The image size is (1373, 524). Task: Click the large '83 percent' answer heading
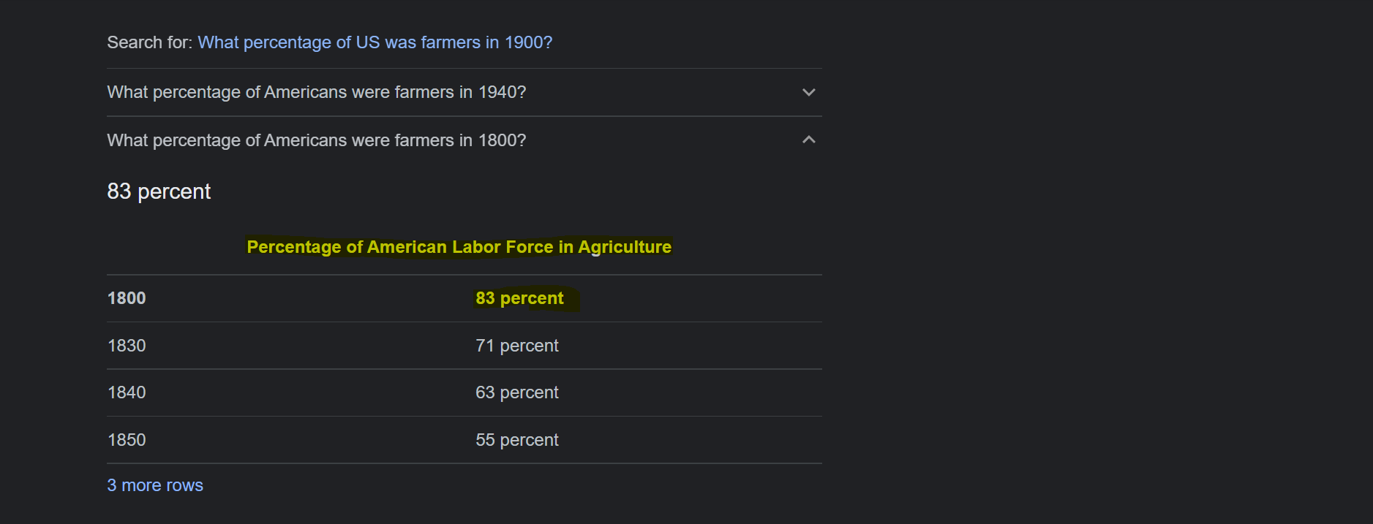coord(159,191)
